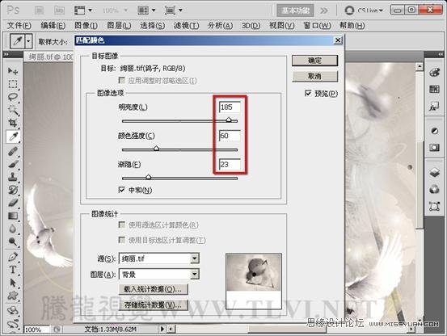
Task: Select the Blur tool
Action: click(x=13, y=229)
